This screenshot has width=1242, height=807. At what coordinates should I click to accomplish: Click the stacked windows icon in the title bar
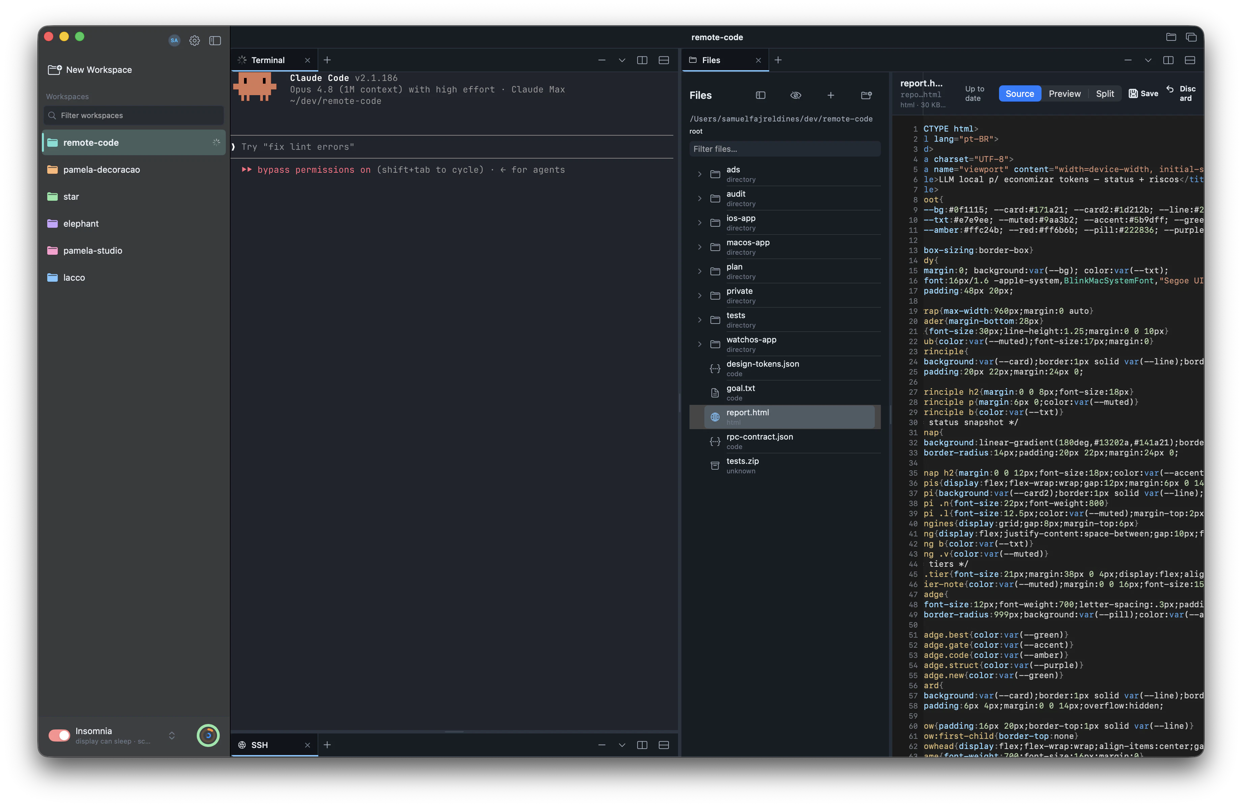point(1191,37)
